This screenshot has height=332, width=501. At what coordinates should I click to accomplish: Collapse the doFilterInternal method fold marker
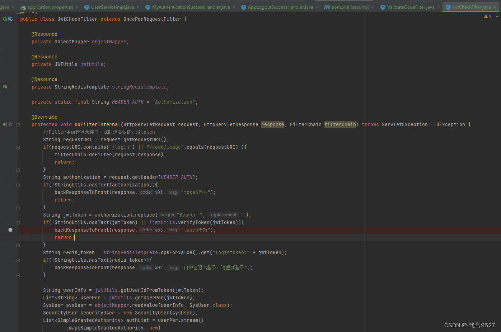18,125
